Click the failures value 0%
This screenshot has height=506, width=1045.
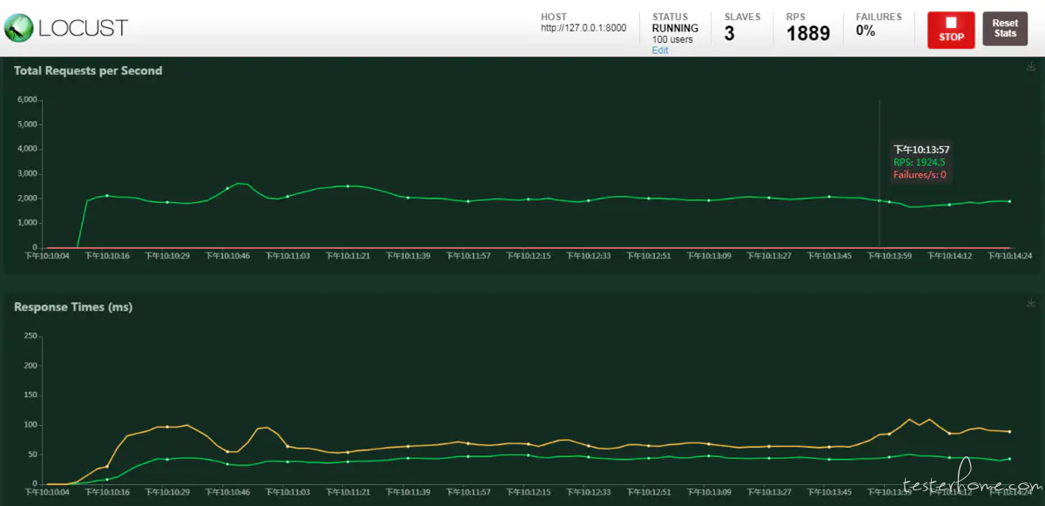[866, 30]
